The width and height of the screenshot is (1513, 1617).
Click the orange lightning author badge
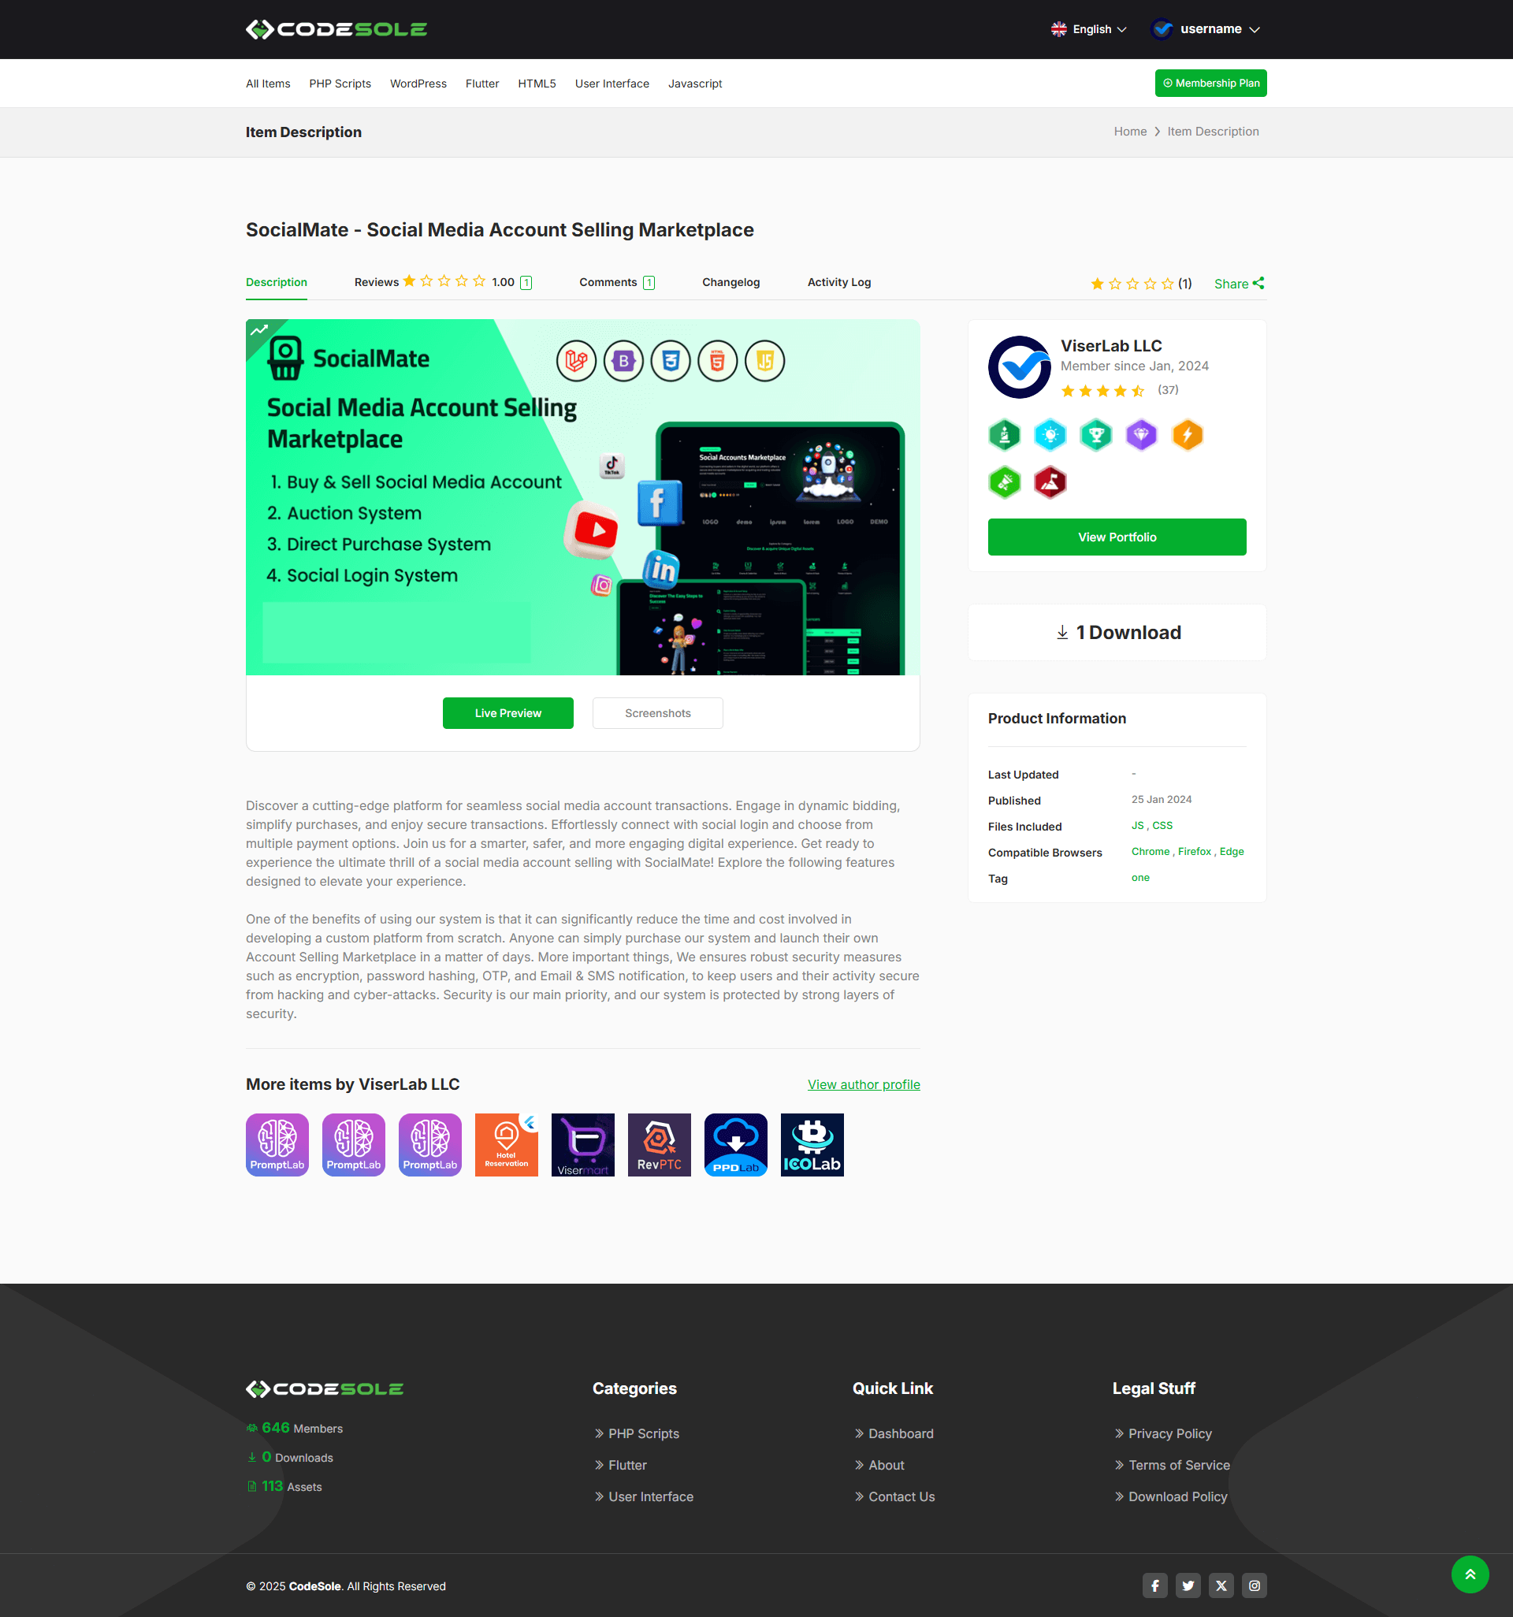point(1187,435)
